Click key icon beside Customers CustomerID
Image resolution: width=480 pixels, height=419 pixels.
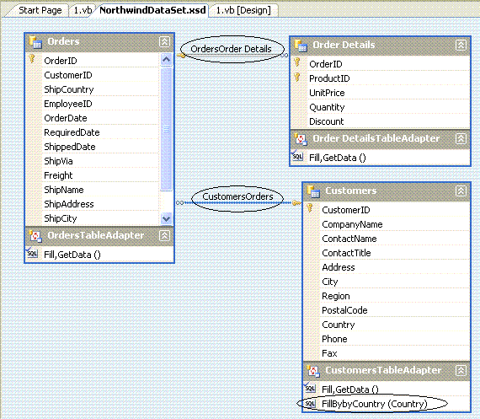tap(310, 208)
